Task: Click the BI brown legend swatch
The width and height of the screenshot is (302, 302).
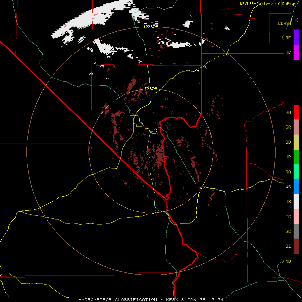Action: (296, 246)
